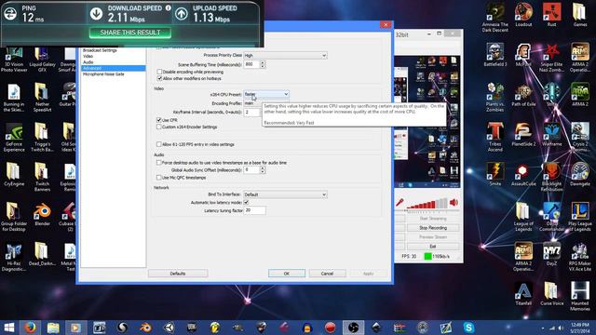Open the Blender desktop shortcut
This screenshot has width=596, height=335.
[x=42, y=215]
